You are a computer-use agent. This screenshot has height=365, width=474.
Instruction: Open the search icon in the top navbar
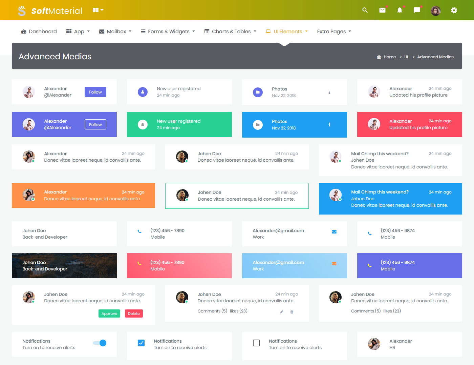point(365,10)
